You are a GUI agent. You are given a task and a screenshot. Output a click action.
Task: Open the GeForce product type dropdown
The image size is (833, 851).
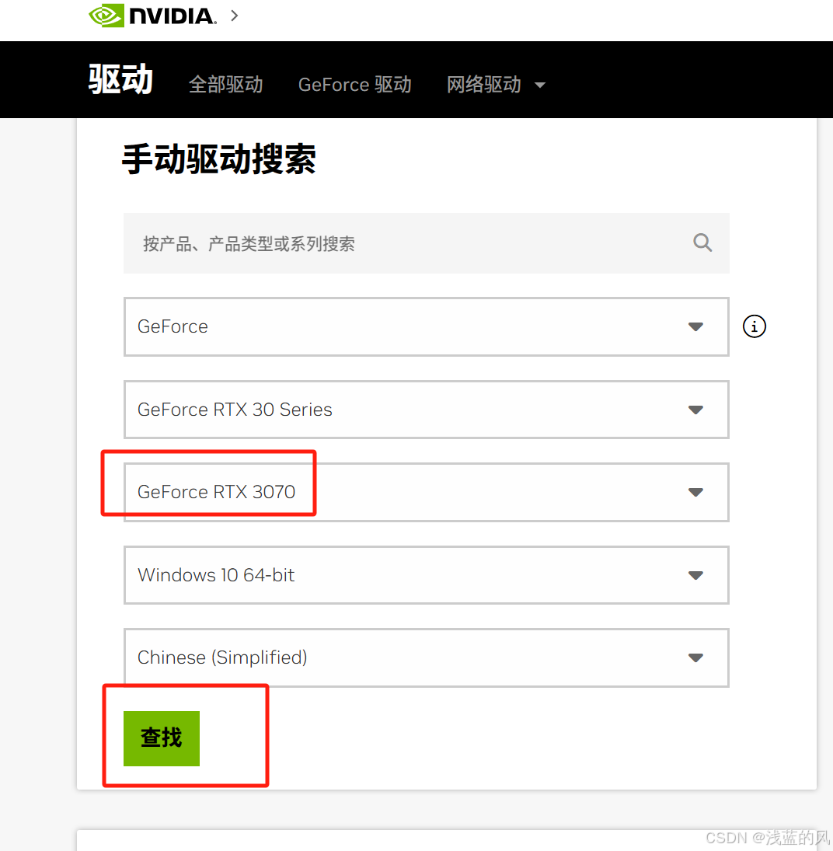tap(426, 326)
